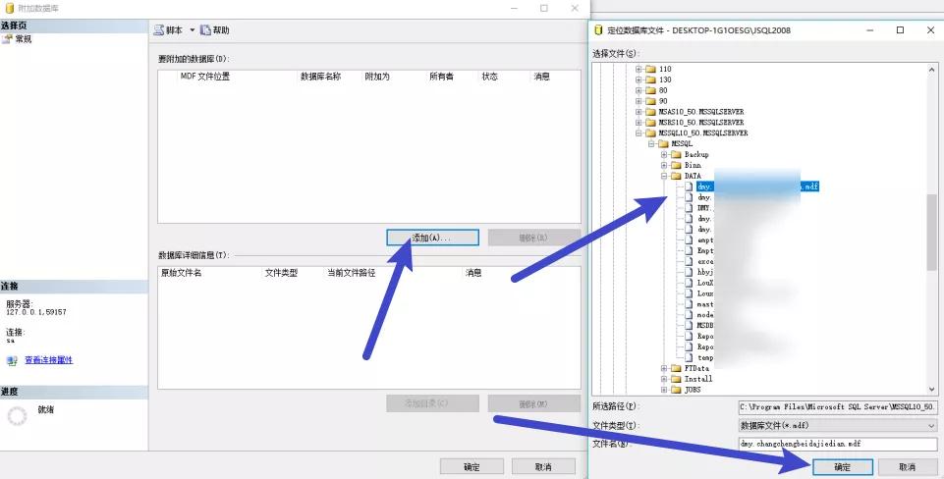
Task: Click the 帮助 help toolbar button
Action: coord(215,30)
